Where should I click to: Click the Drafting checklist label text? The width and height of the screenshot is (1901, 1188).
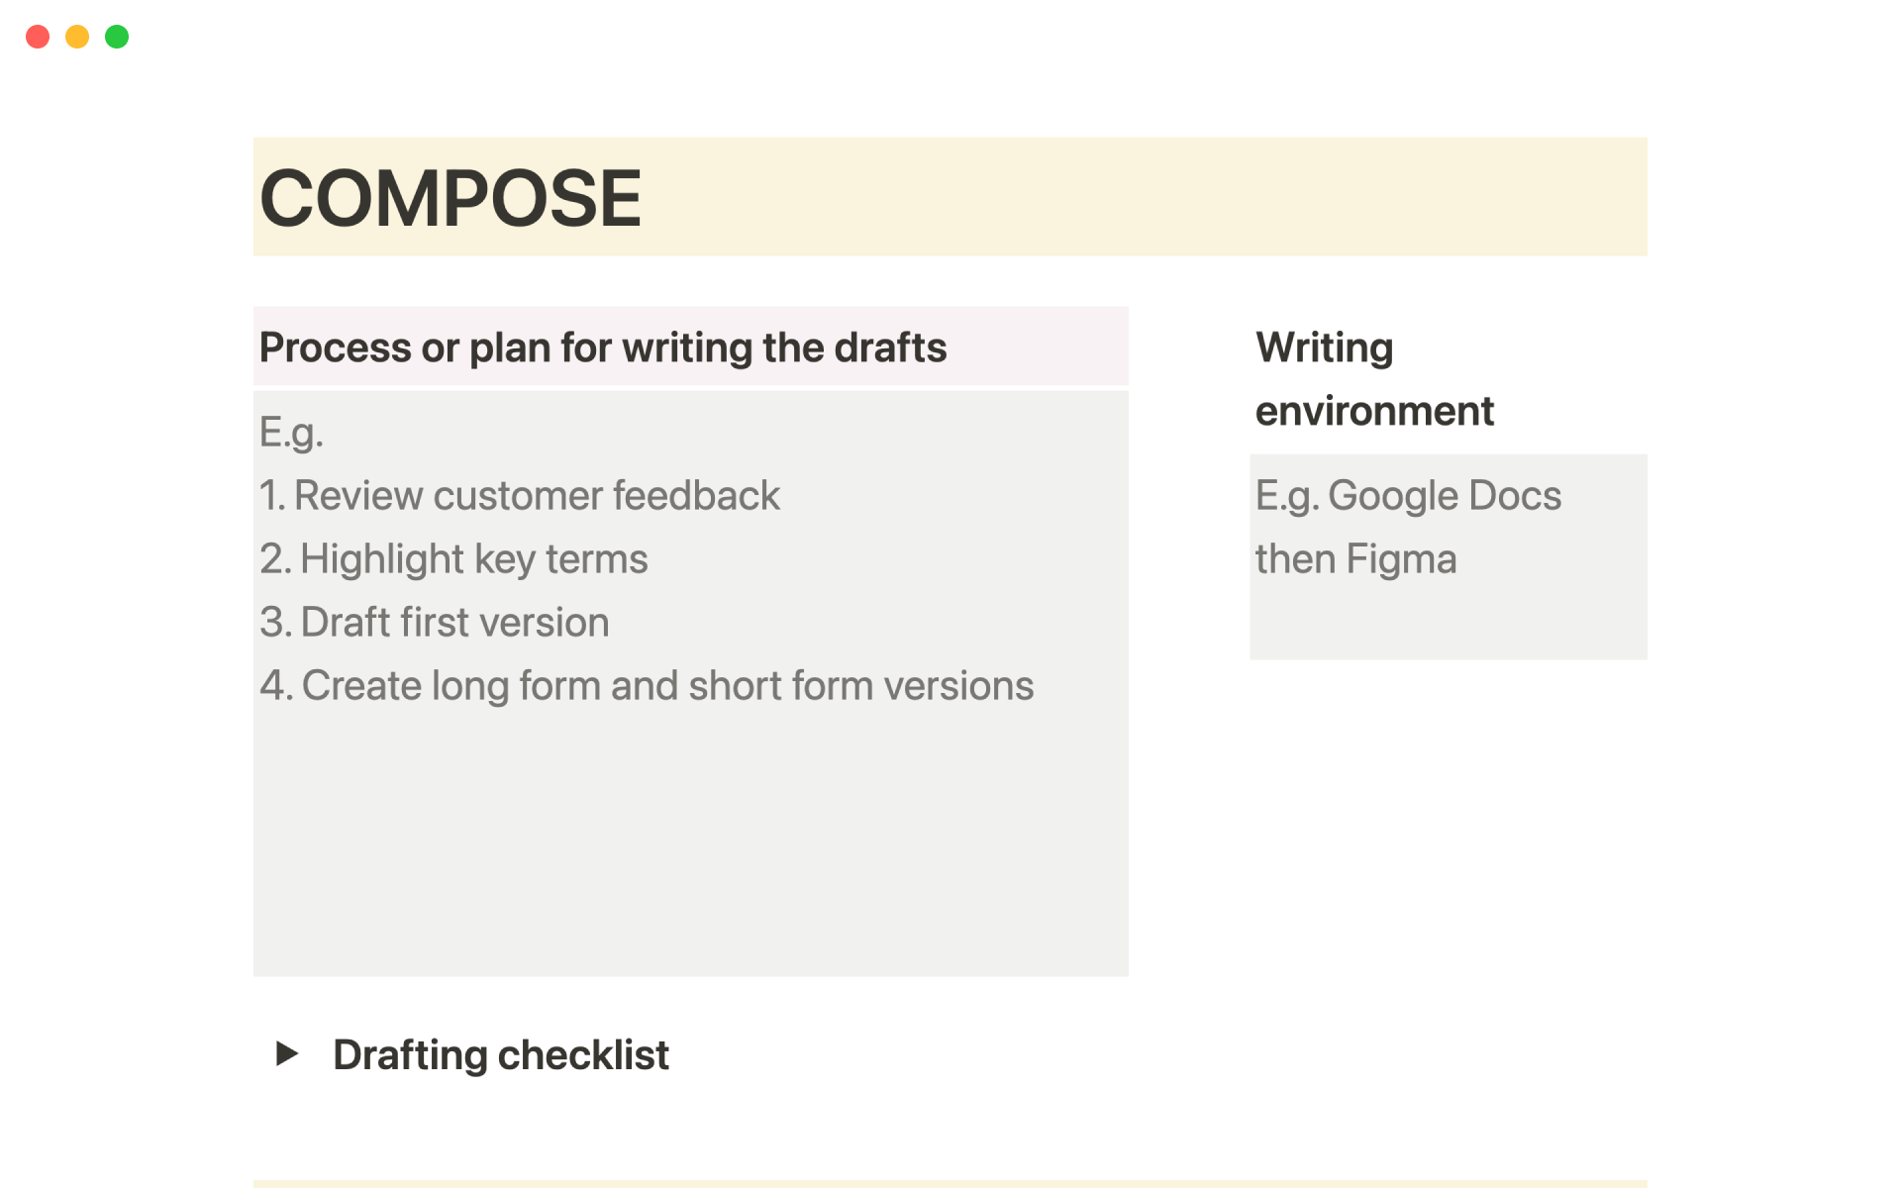click(501, 1055)
